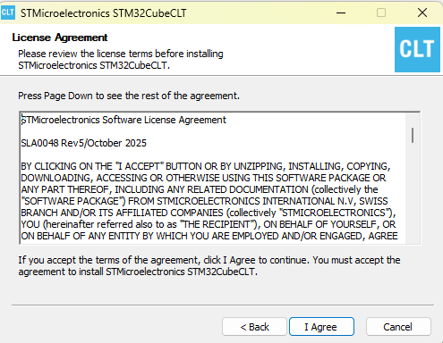443x343 pixels.
Task: Click scrollbar track below the thumb
Action: 413,194
